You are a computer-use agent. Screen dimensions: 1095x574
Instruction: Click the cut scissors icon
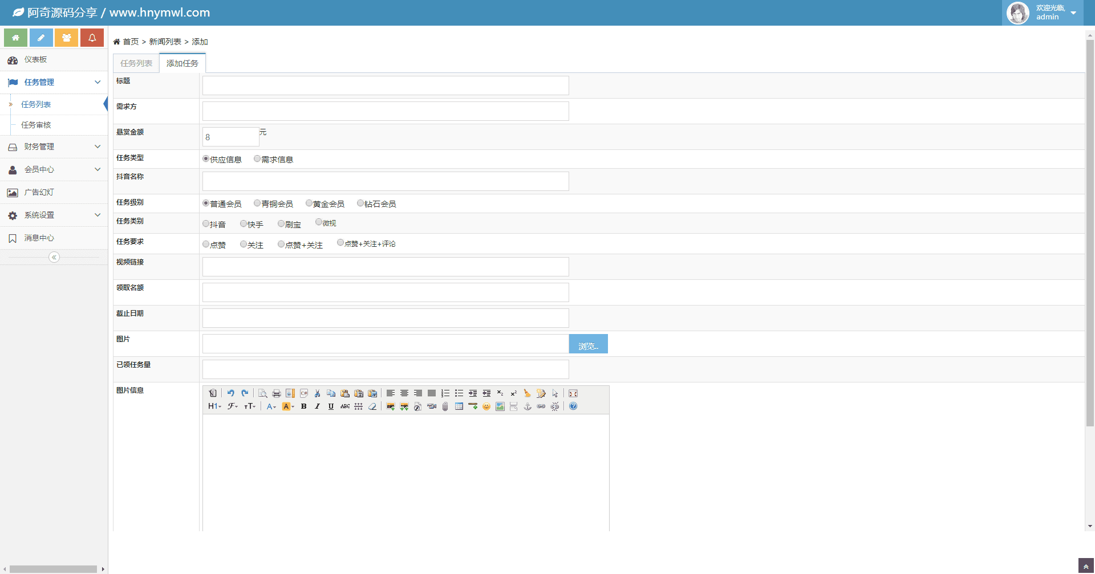click(x=318, y=393)
